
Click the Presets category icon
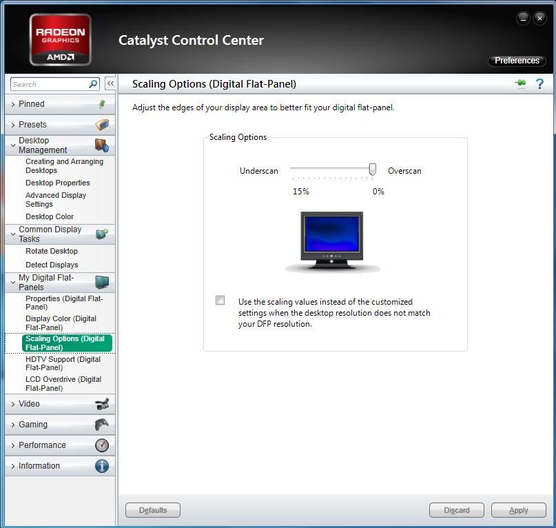click(x=102, y=125)
